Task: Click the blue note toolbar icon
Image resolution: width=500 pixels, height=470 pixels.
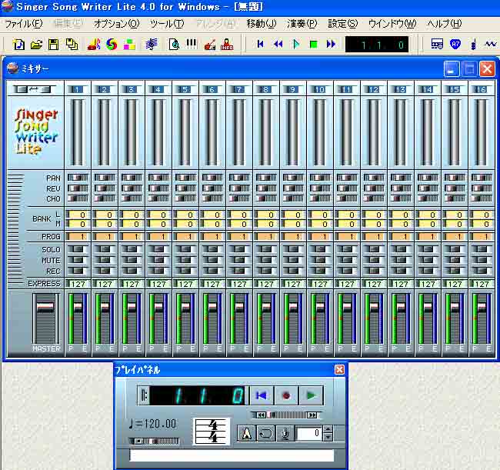Action: point(473,44)
